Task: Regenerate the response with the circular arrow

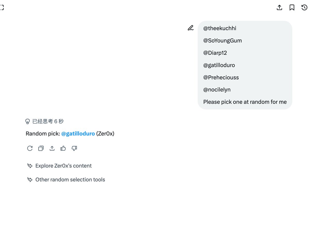Action: pos(30,148)
